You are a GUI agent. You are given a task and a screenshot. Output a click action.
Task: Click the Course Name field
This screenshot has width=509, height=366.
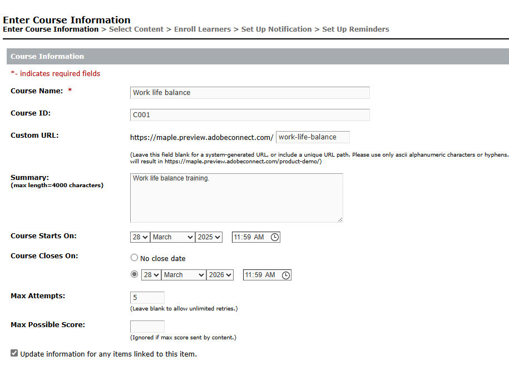(250, 93)
